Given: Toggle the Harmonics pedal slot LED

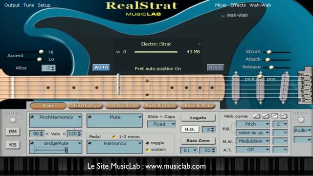Looking at the screenshot, I should coord(89,143).
